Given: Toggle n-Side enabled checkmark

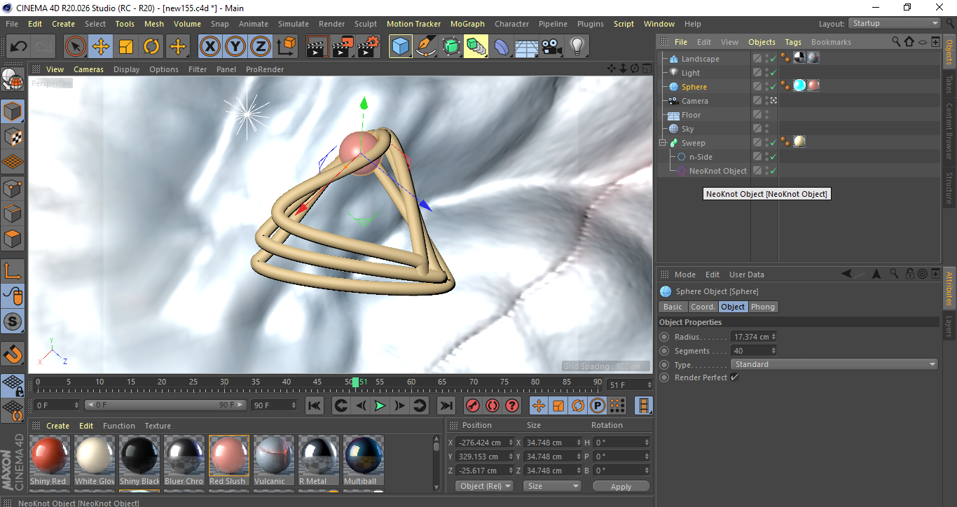Looking at the screenshot, I should click(773, 157).
